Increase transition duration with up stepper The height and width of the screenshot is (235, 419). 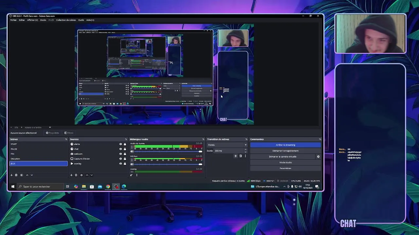tap(245, 150)
